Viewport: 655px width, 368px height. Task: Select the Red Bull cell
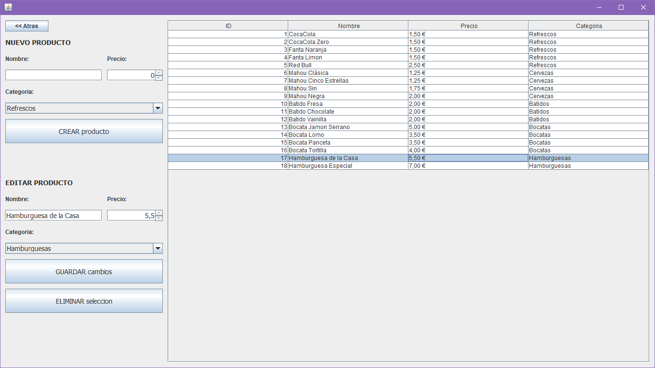(x=348, y=65)
